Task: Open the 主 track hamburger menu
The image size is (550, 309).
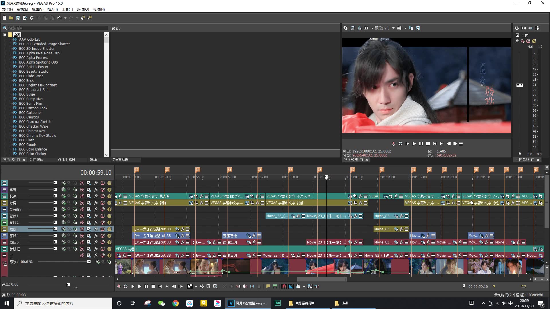Action: click(x=4, y=255)
